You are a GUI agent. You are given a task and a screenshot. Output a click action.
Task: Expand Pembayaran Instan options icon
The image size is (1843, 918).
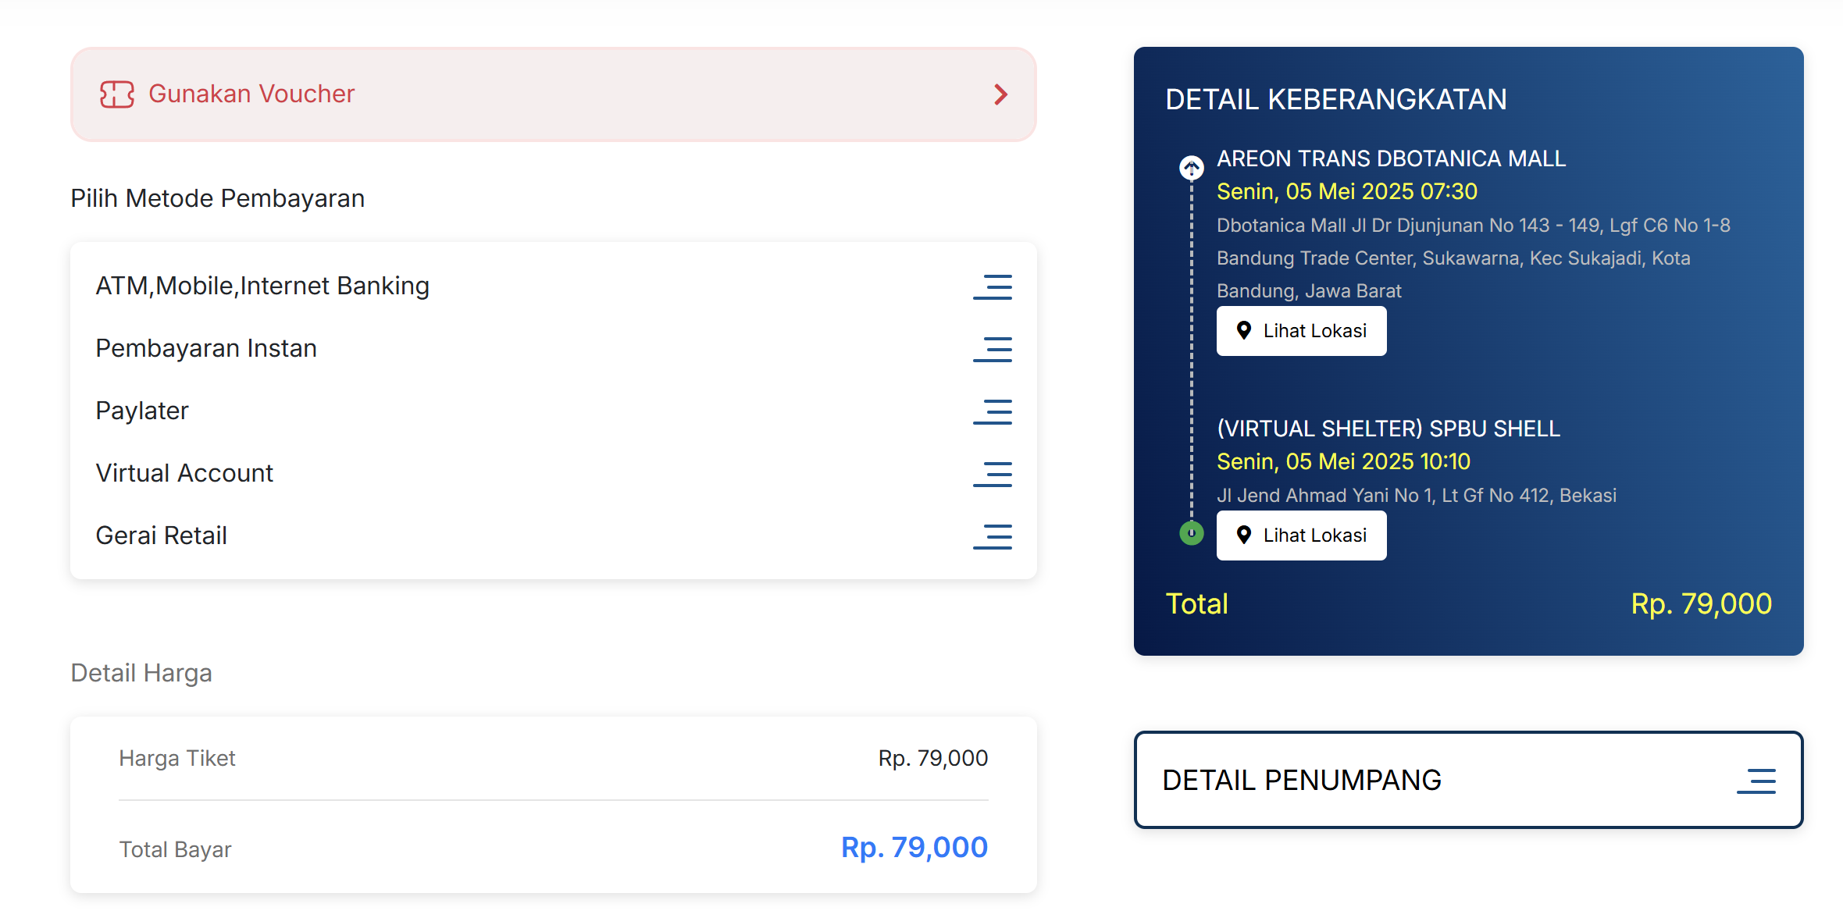pos(993,349)
